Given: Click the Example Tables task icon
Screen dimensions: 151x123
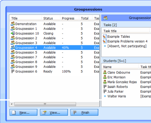Looking at the screenshot, I should coord(105,37).
